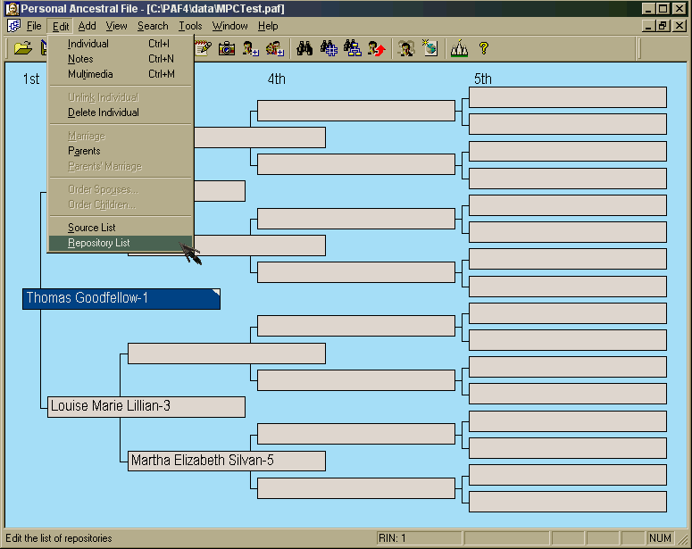This screenshot has width=692, height=549.
Task: Click the white corner marker on Thomas Goodfellow-1
Action: point(216,293)
